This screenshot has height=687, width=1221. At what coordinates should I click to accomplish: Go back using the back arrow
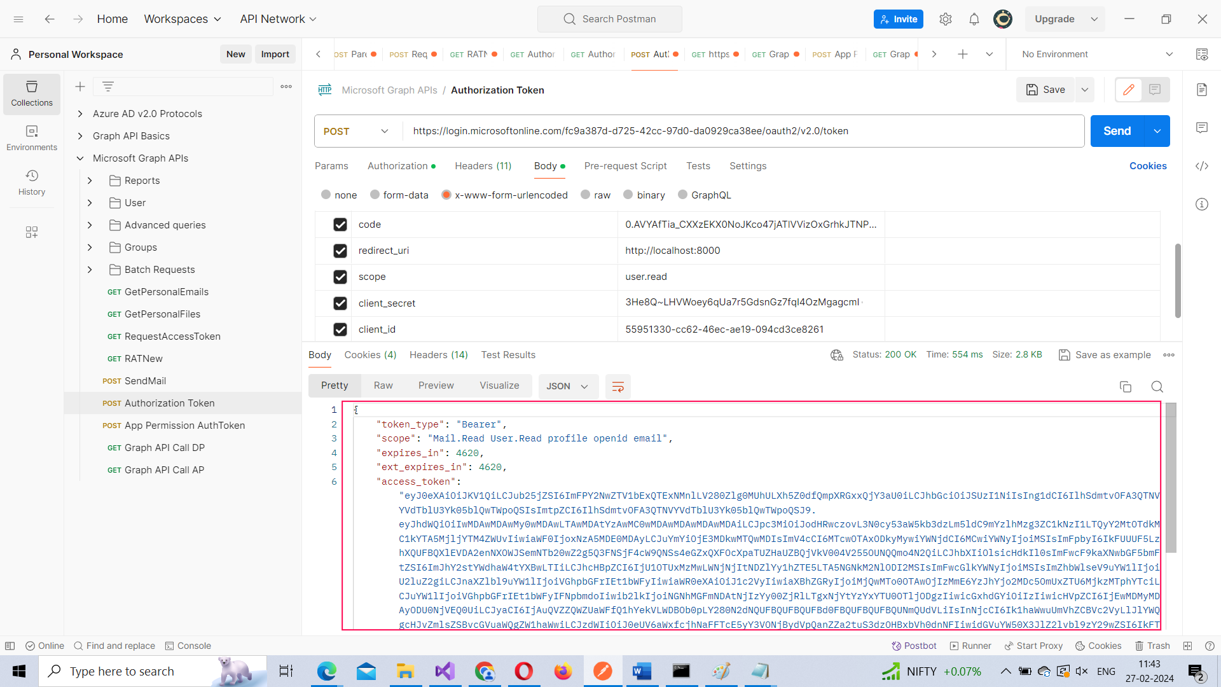point(50,19)
